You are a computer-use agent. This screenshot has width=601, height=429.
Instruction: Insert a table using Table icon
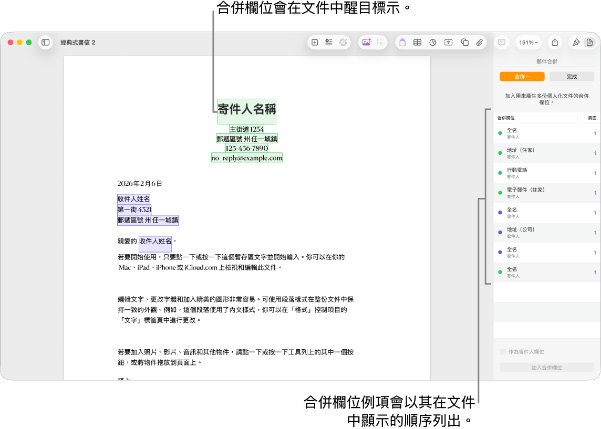[x=418, y=43]
